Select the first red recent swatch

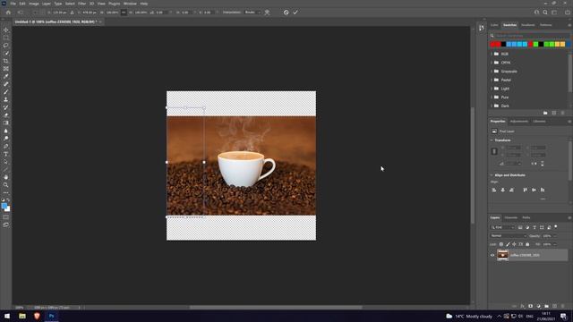[x=492, y=44]
